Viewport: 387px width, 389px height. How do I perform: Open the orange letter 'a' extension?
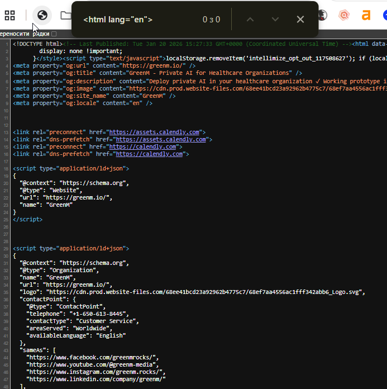tap(366, 15)
